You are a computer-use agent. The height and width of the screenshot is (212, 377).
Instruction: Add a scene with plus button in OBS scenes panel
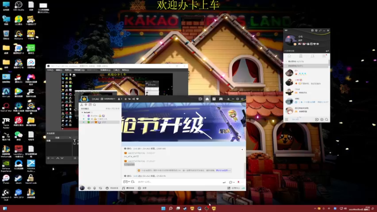(48, 158)
